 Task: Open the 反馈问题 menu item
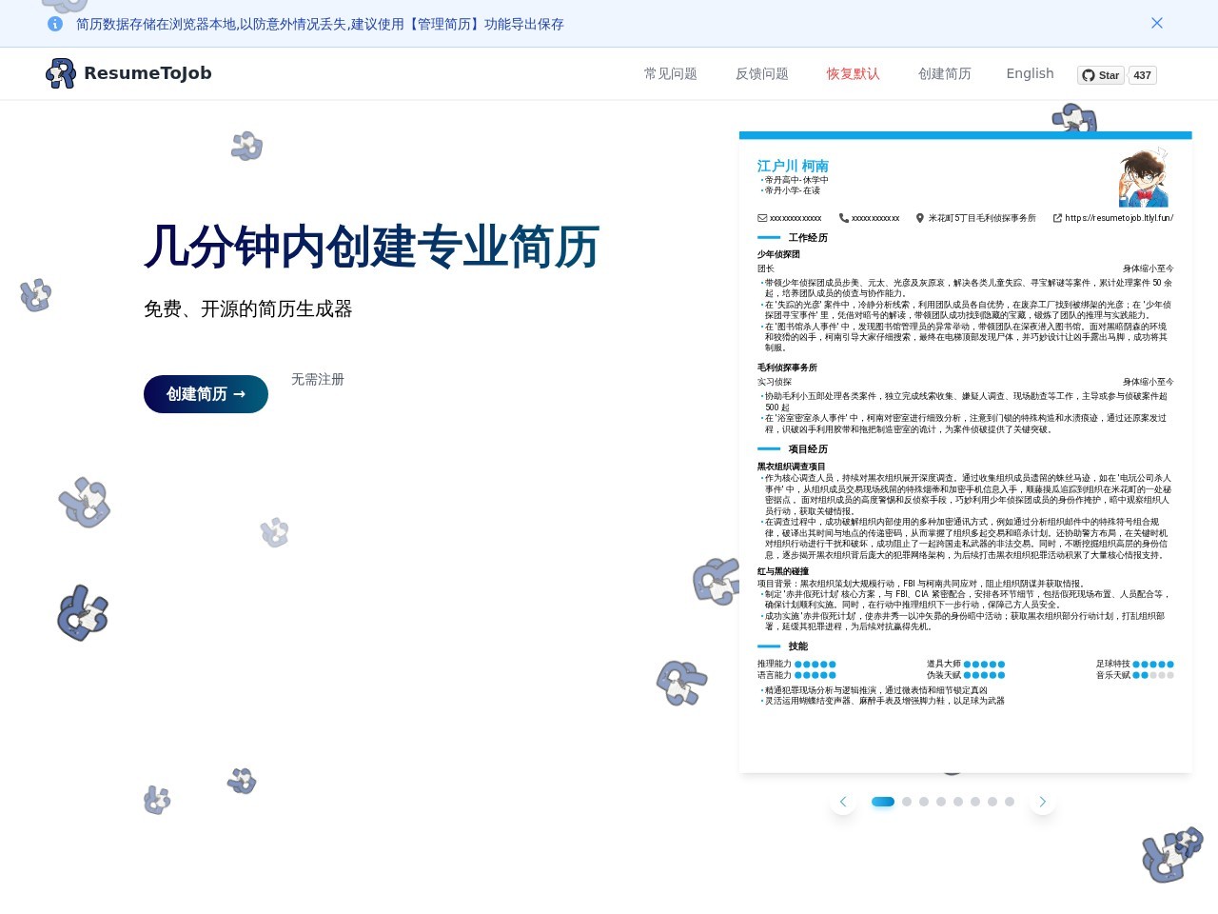coord(762,73)
